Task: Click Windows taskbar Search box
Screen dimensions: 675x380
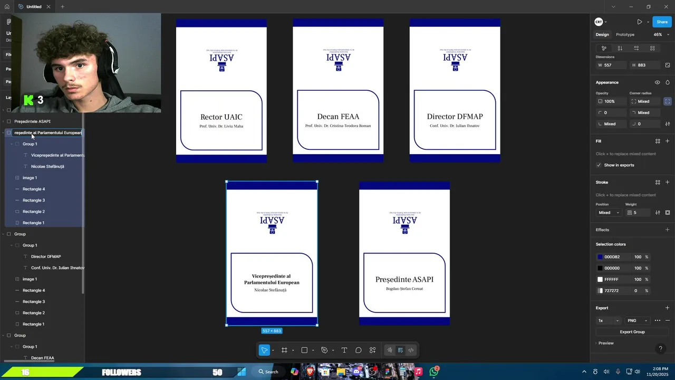Action: click(269, 372)
